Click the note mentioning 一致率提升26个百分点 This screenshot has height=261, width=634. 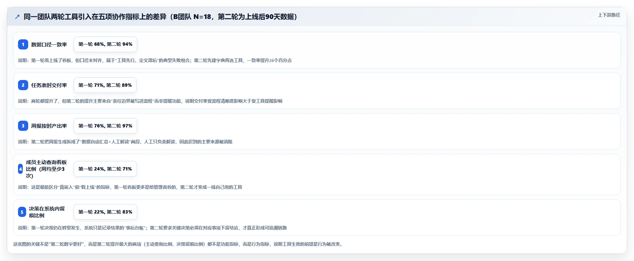coord(155,60)
